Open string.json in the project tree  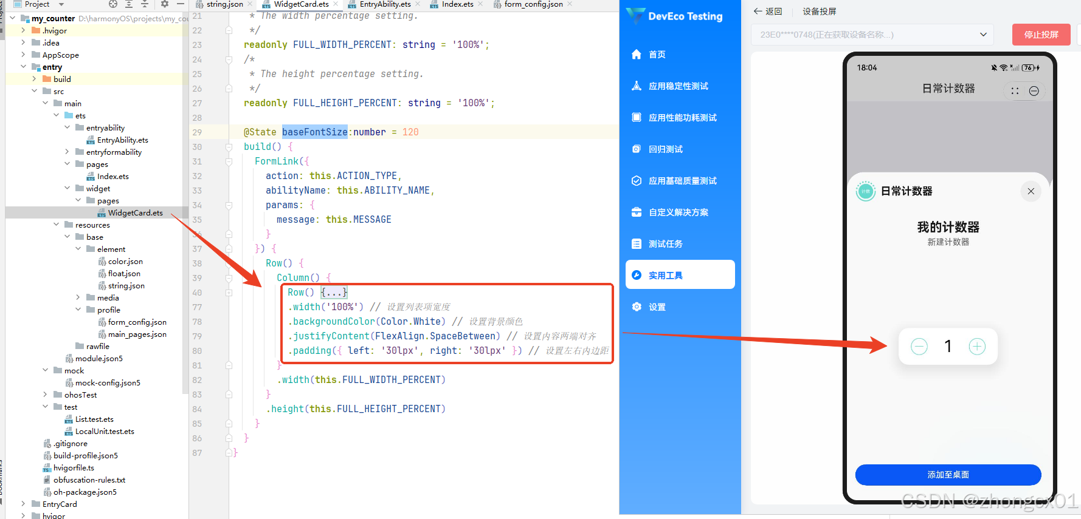[x=126, y=286]
